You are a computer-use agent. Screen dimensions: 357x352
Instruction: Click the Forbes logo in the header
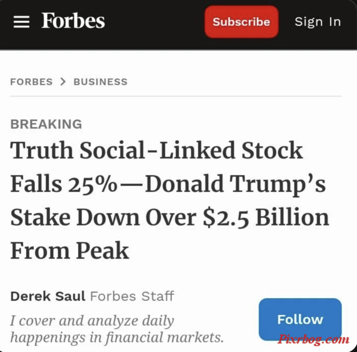(73, 21)
